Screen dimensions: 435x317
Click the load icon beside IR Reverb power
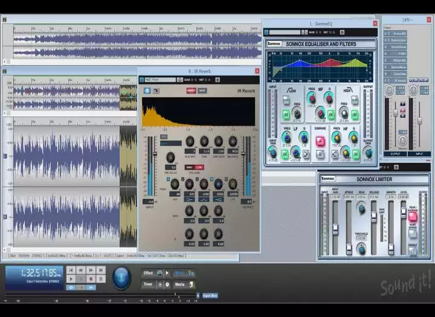[156, 91]
